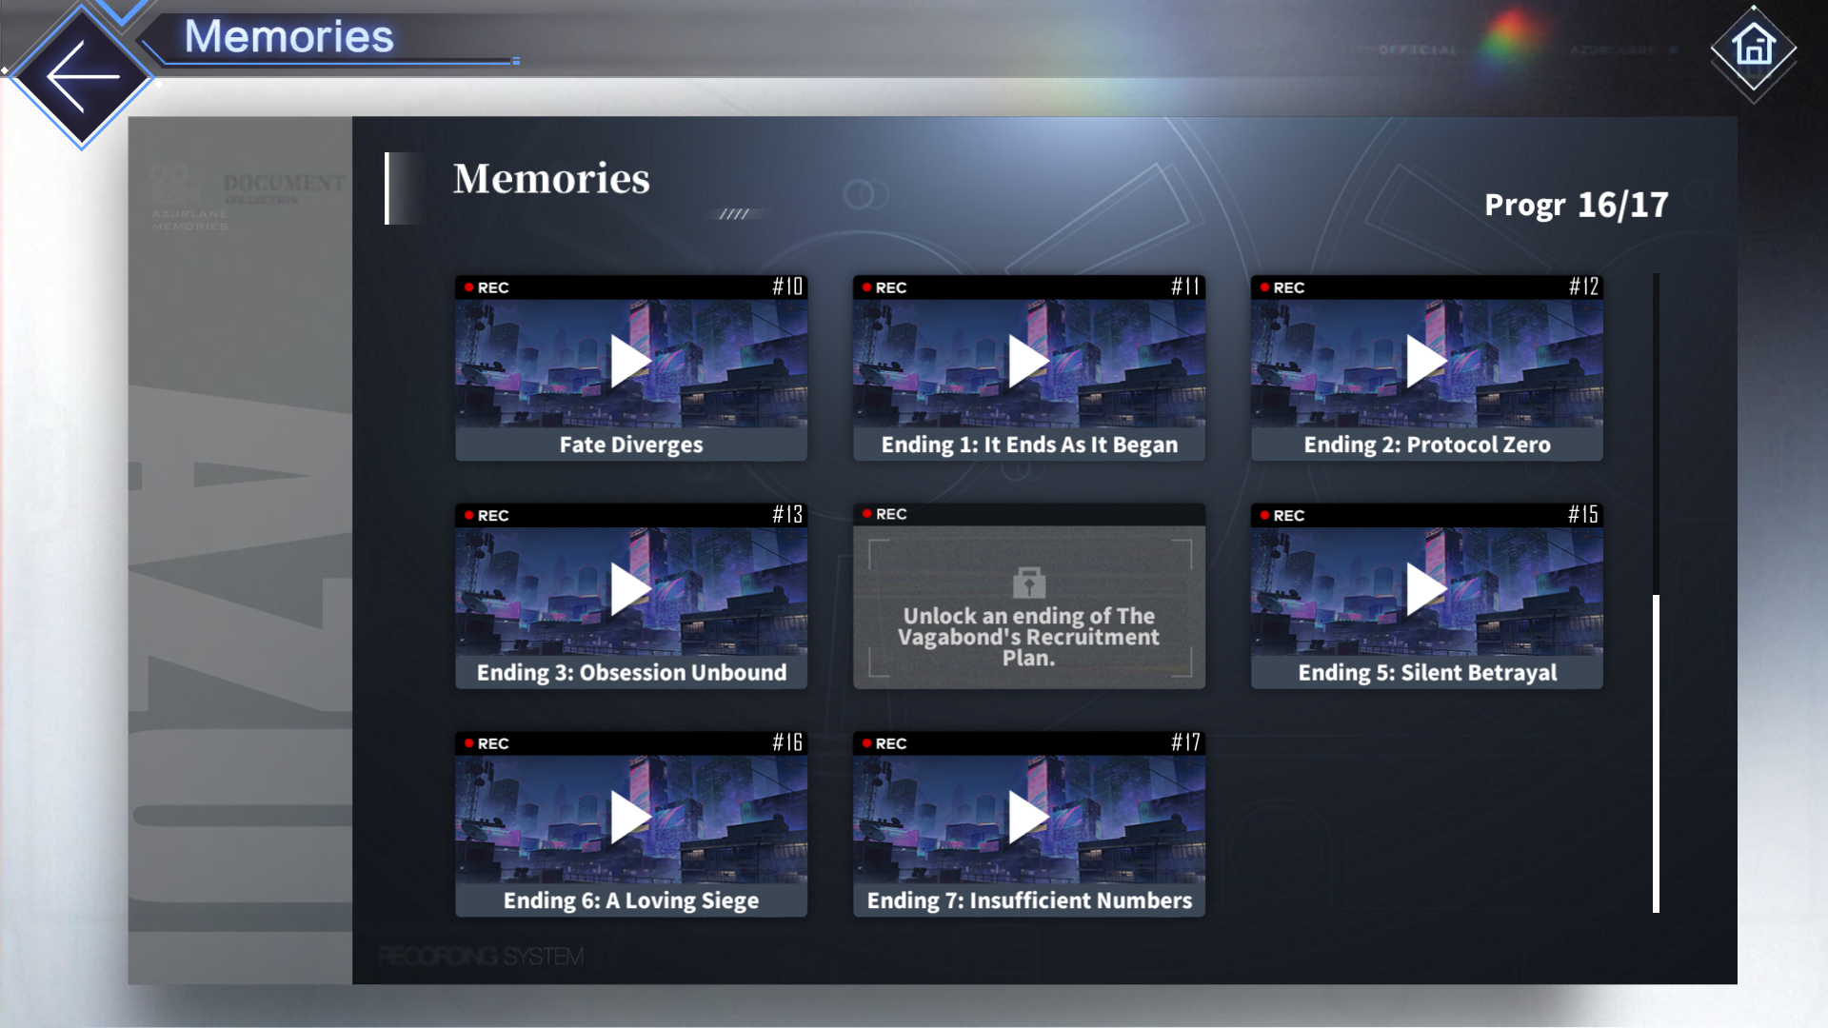Play Ending 3: Obsession Unbound recording
Viewport: 1828px width, 1028px height.
[630, 589]
